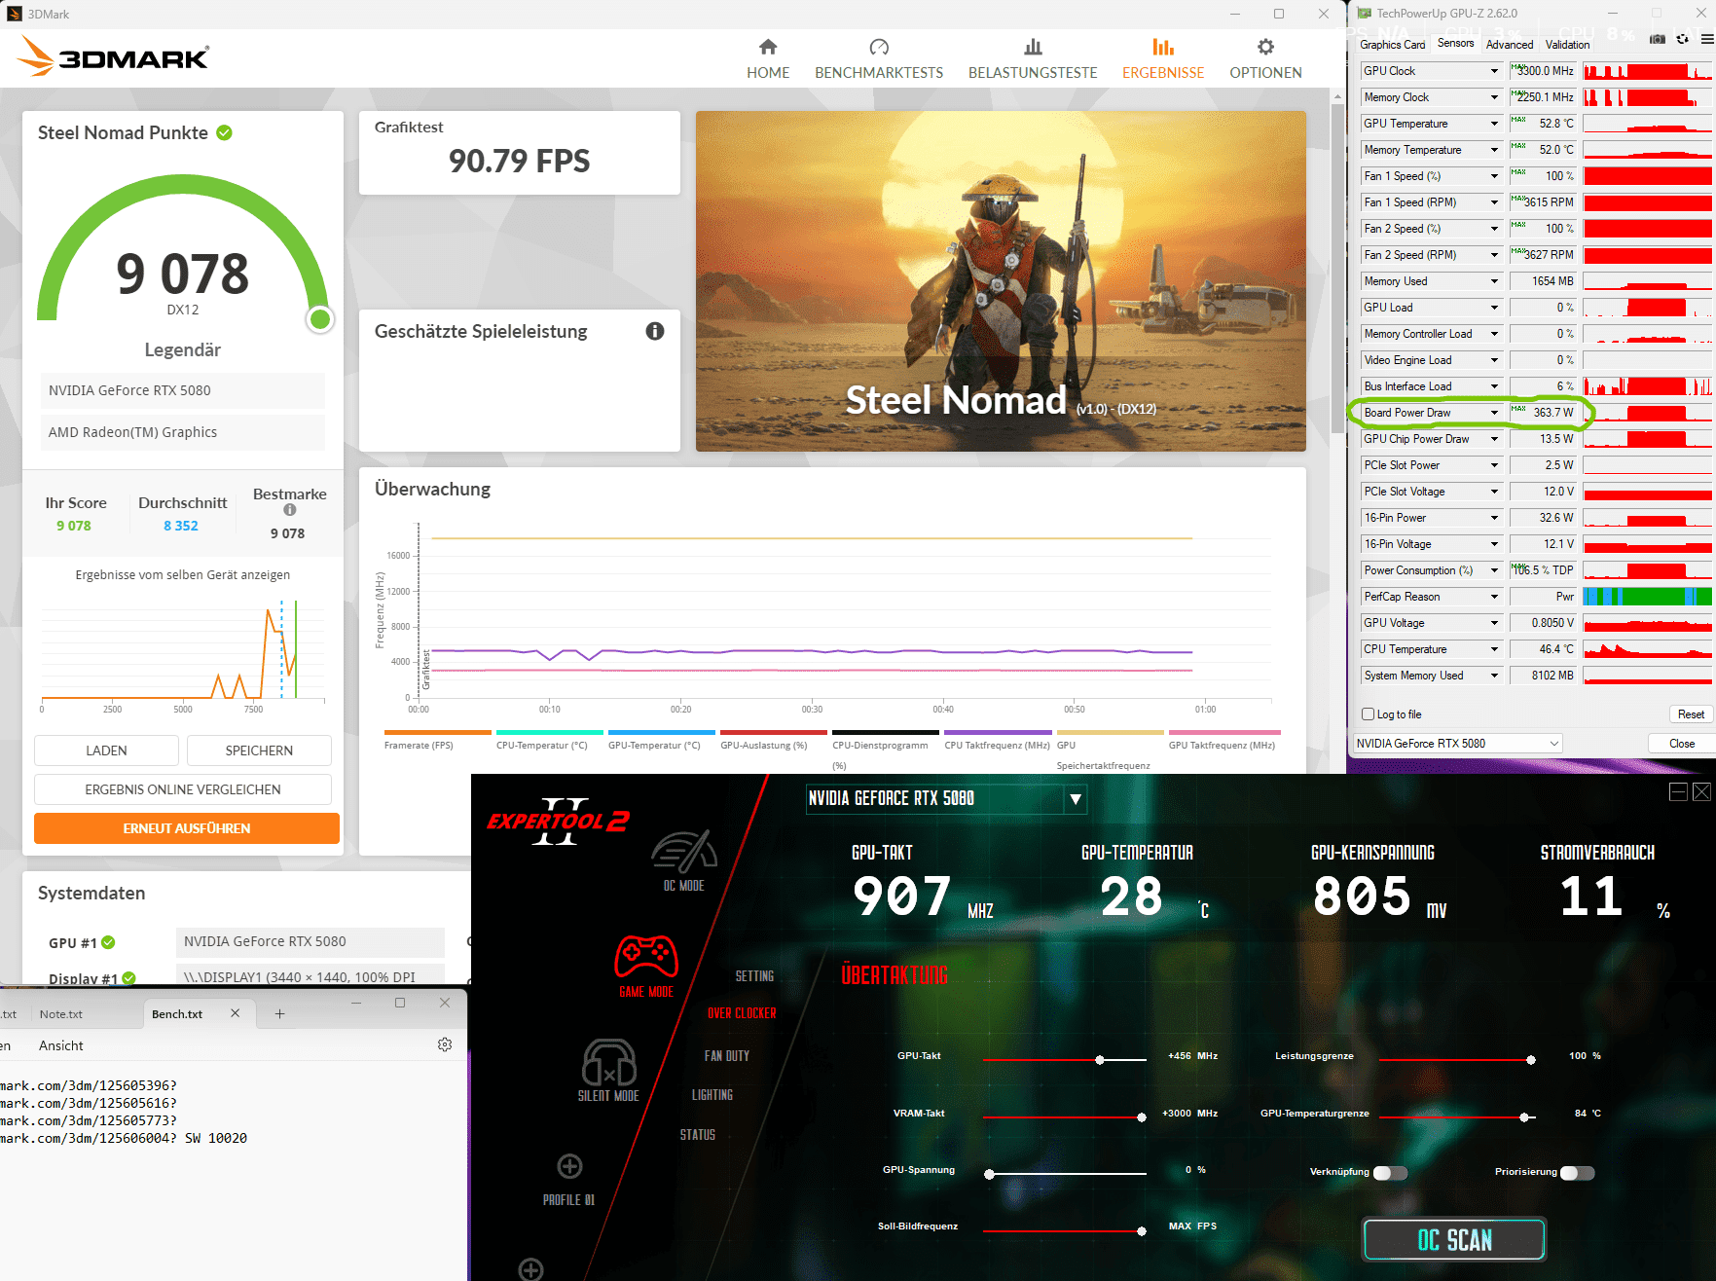Switch to GPU-Z Graphics Card tab
Viewport: 1716px width, 1281px height.
1392,44
